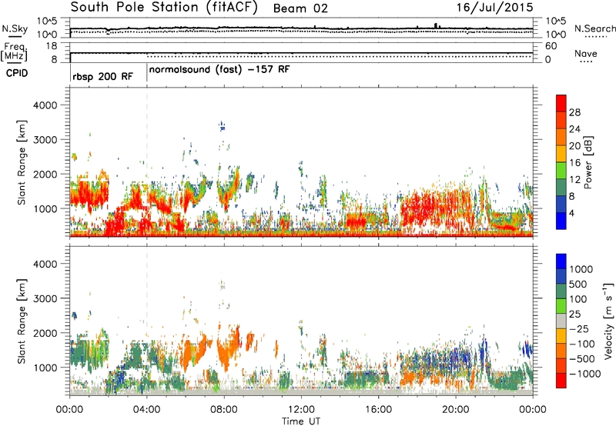Click the orange velocity patch near 08:00
This screenshot has height=426, width=616.
(x=228, y=349)
